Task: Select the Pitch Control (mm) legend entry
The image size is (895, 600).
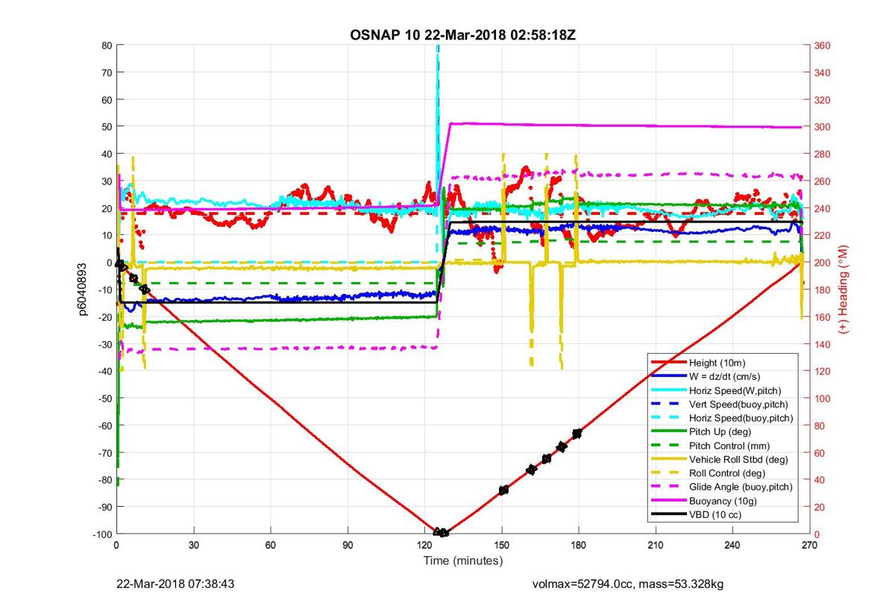Action: point(723,445)
